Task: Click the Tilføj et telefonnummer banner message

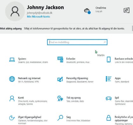Action: coord(74,29)
